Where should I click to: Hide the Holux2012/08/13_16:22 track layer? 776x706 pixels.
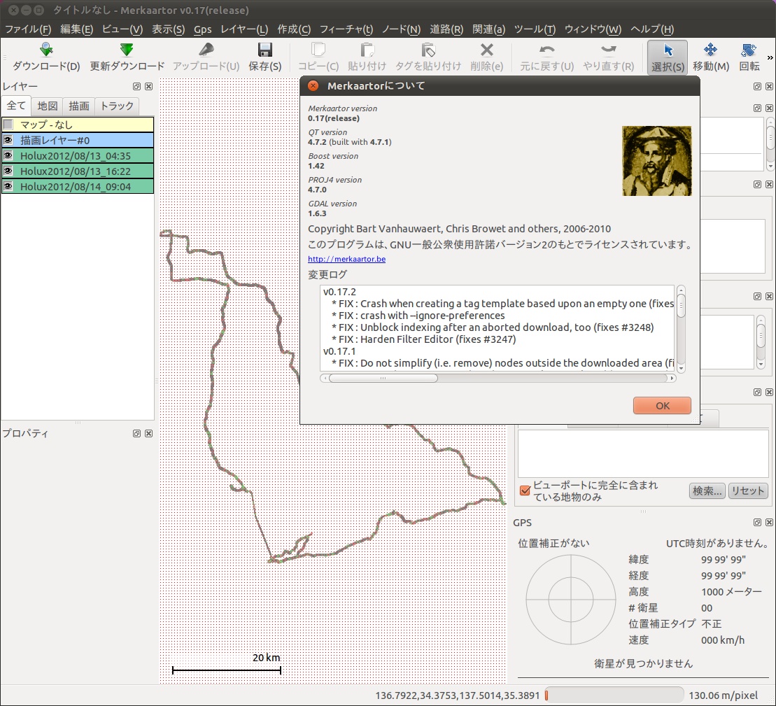(x=8, y=171)
